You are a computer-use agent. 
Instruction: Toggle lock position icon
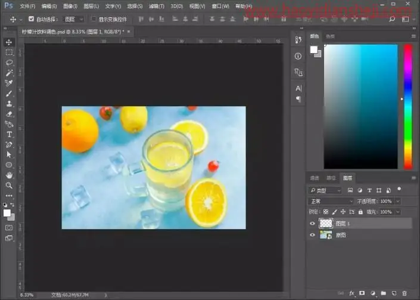(343, 212)
